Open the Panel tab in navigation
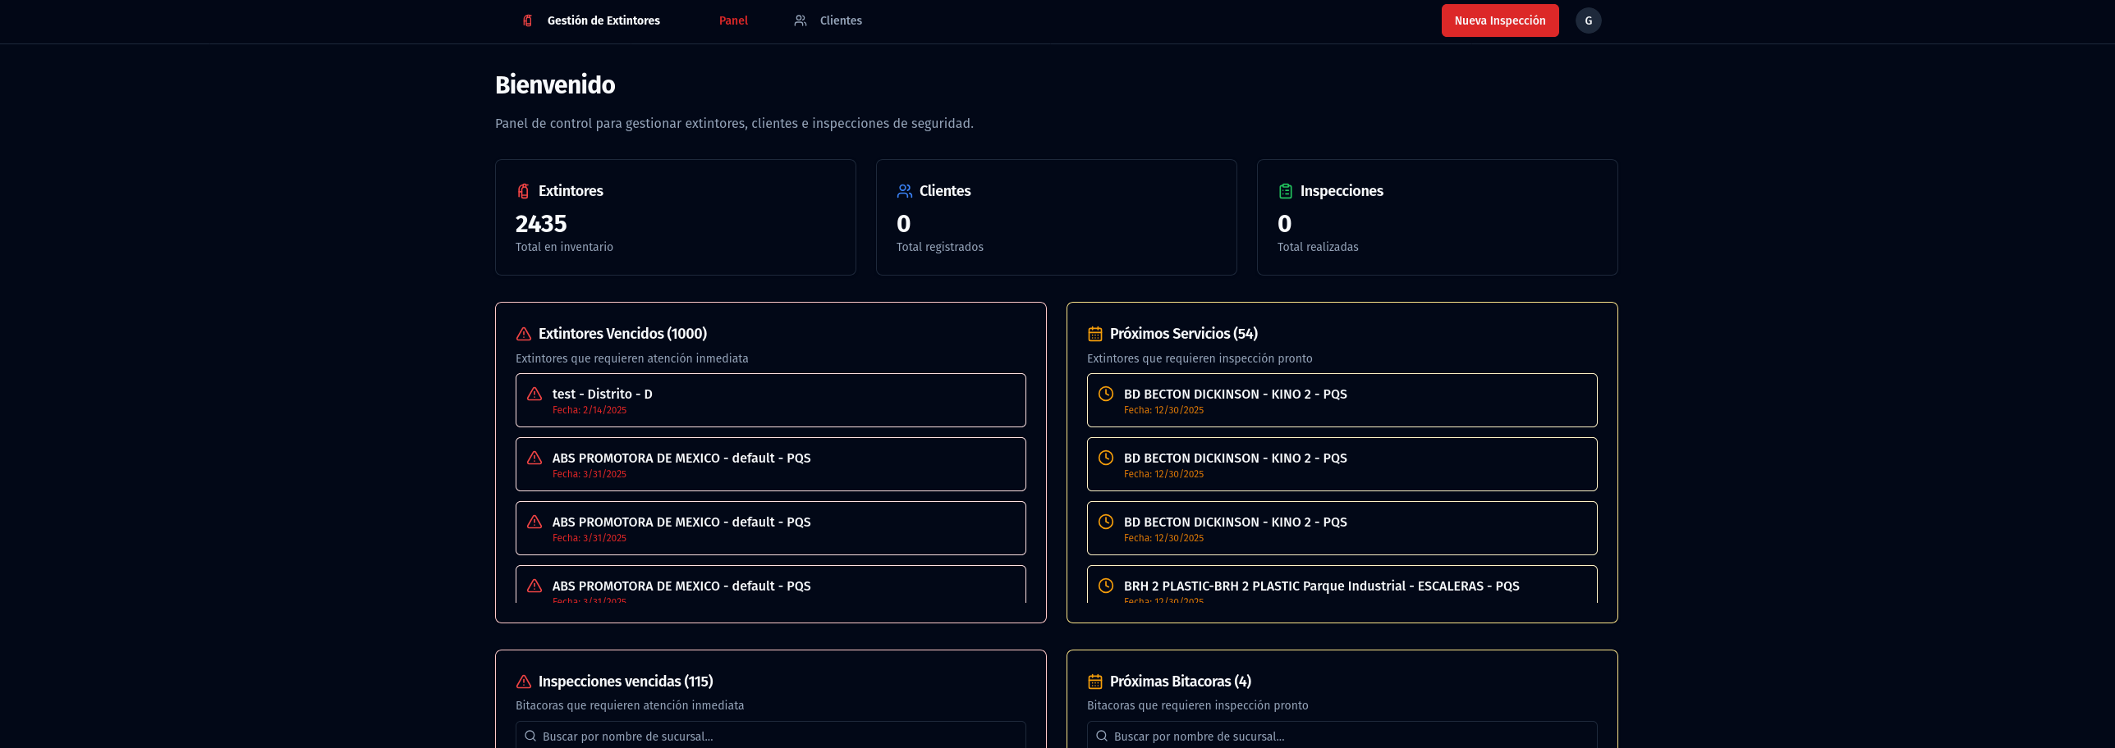Image resolution: width=2115 pixels, height=748 pixels. point(732,21)
